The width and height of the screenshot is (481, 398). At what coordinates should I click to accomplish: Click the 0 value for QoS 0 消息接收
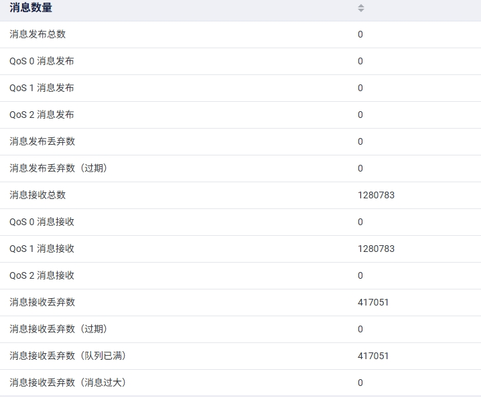tap(360, 222)
